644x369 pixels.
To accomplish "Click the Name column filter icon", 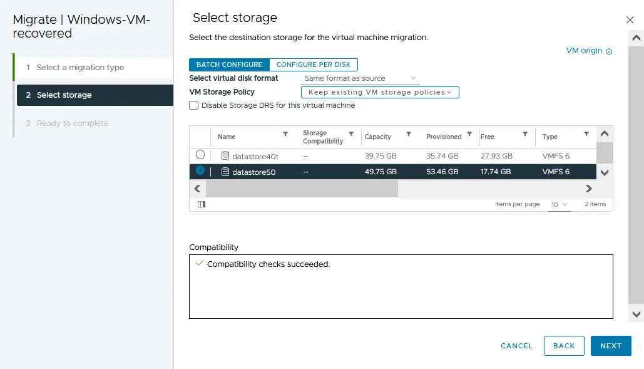I will point(285,134).
